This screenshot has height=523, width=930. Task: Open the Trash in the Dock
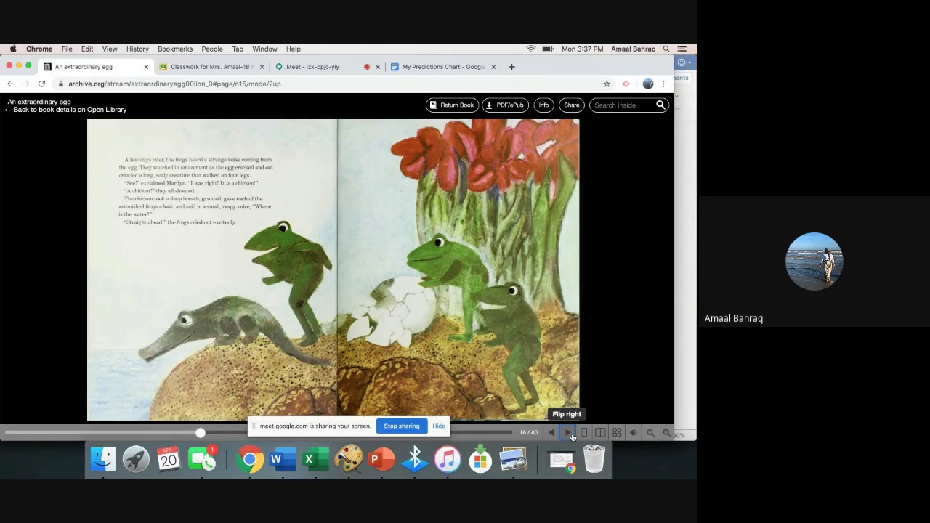(594, 460)
